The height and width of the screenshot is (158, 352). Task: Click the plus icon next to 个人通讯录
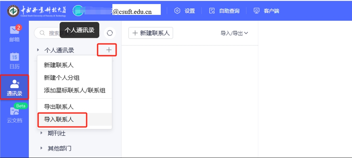(x=109, y=50)
